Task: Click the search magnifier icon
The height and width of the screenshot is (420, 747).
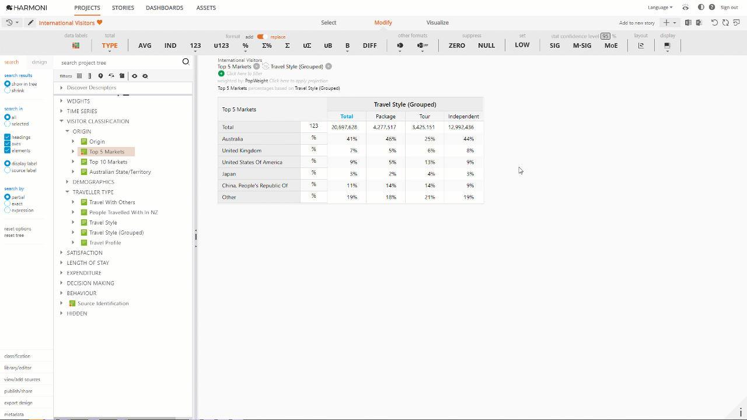Action: (x=186, y=62)
